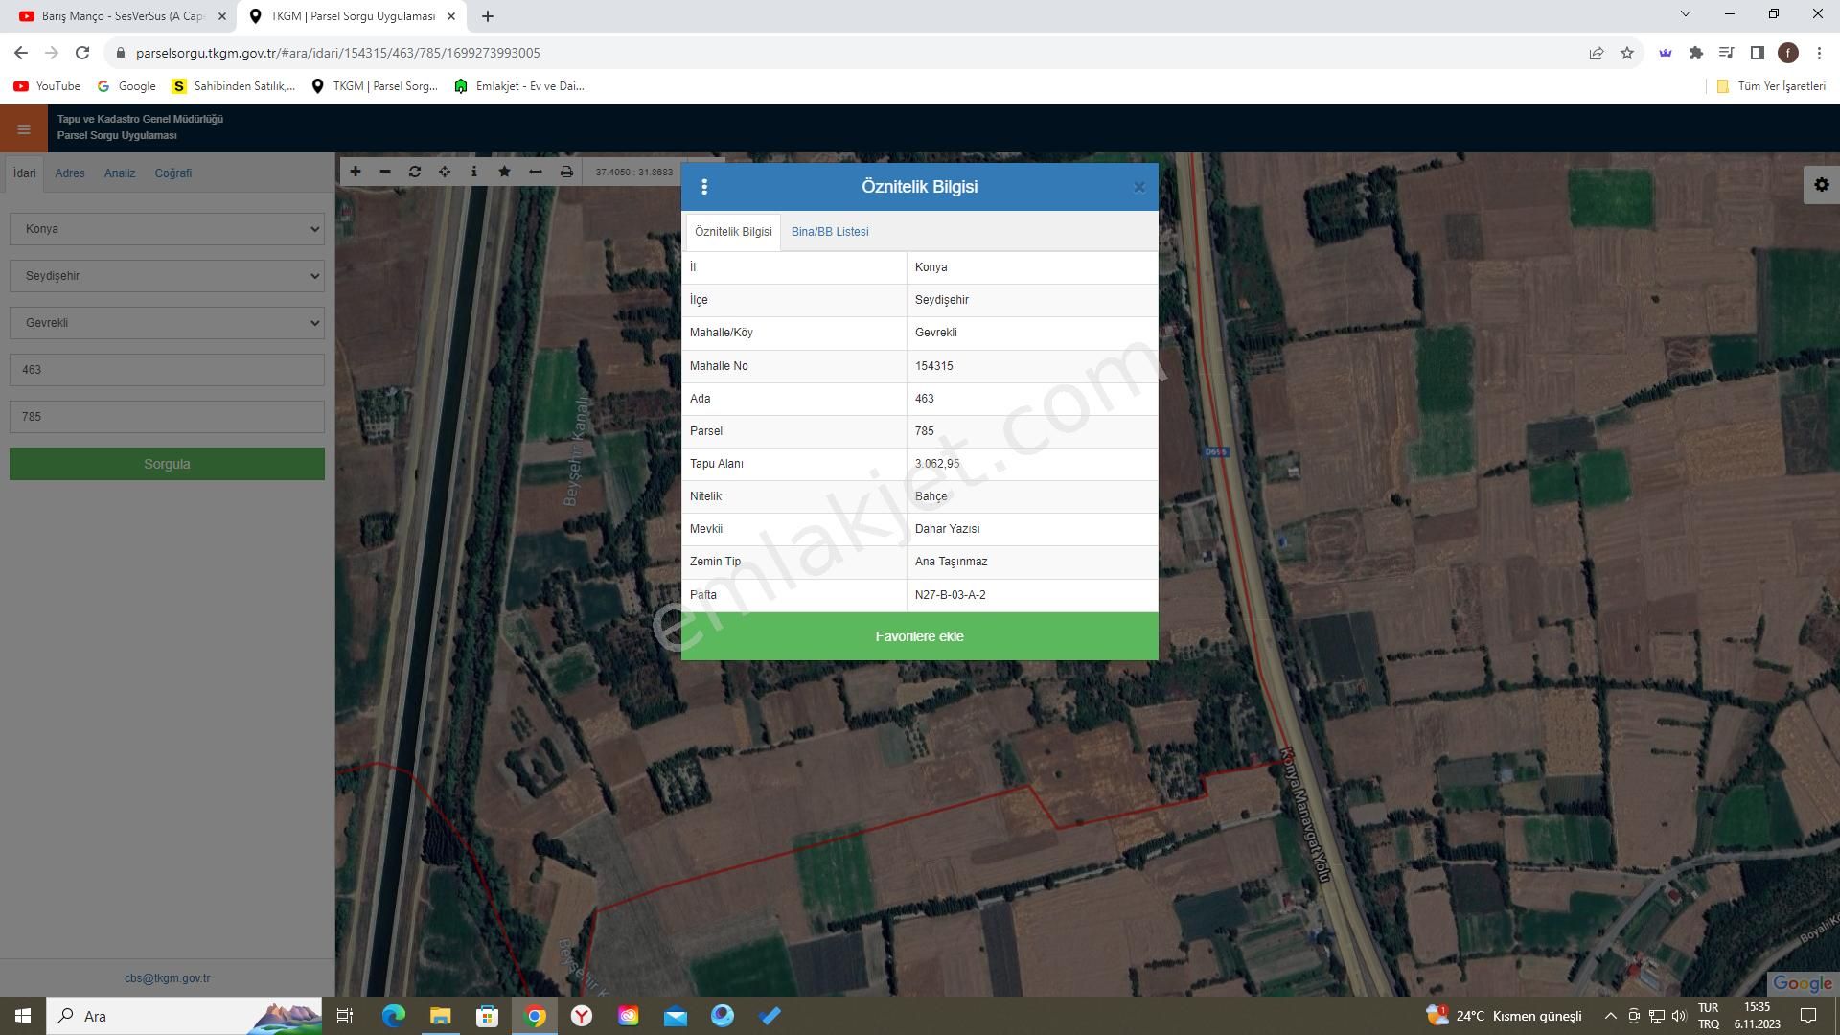Open a new browser tab
Viewport: 1840px width, 1035px height.
(x=488, y=16)
